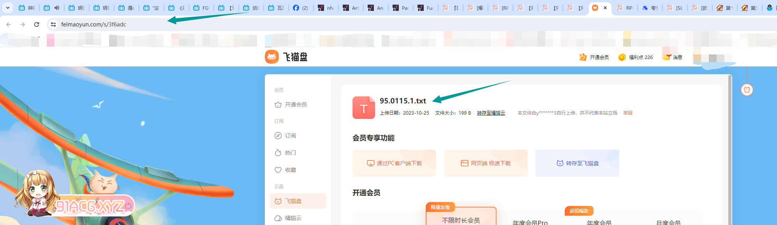Click 通过PC客户端下载 button
The image size is (777, 225).
point(394,163)
